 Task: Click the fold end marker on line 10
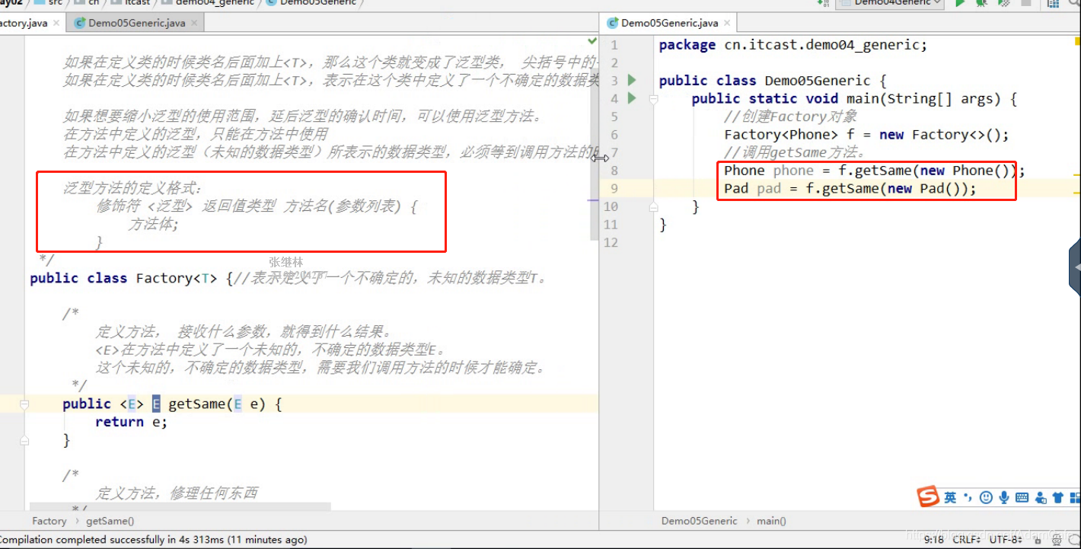[653, 207]
